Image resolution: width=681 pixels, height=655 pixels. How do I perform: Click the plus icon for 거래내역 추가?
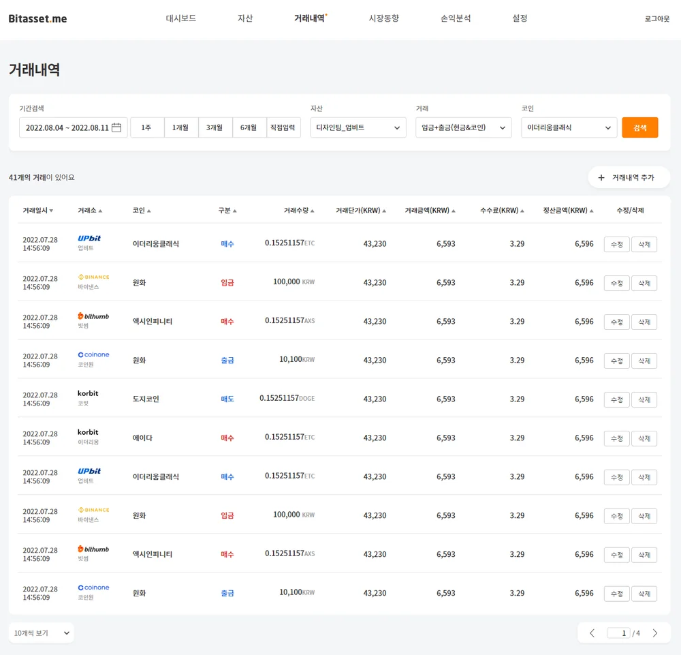coord(601,178)
